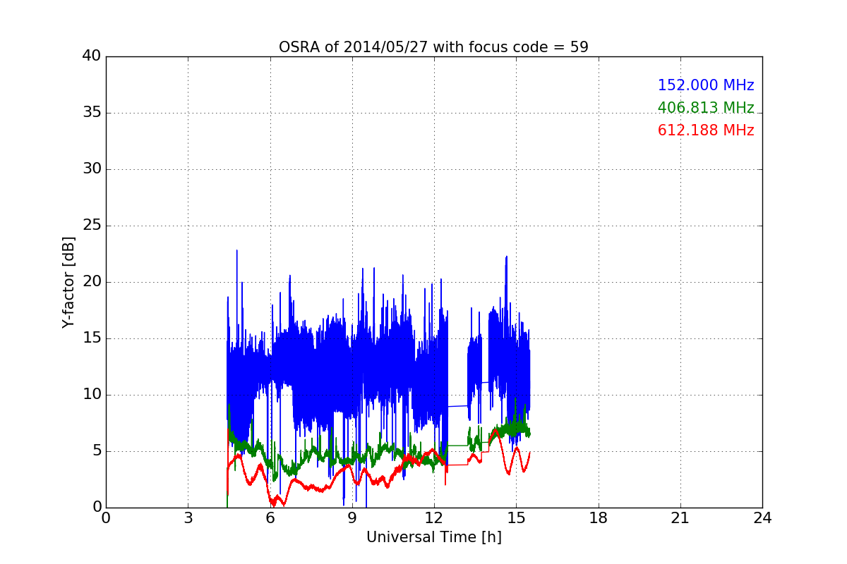The width and height of the screenshot is (847, 564).
Task: Click the y-axis tick label 35
Action: 92,113
